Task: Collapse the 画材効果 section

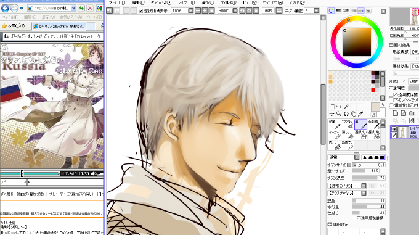Action: (x=391, y=45)
